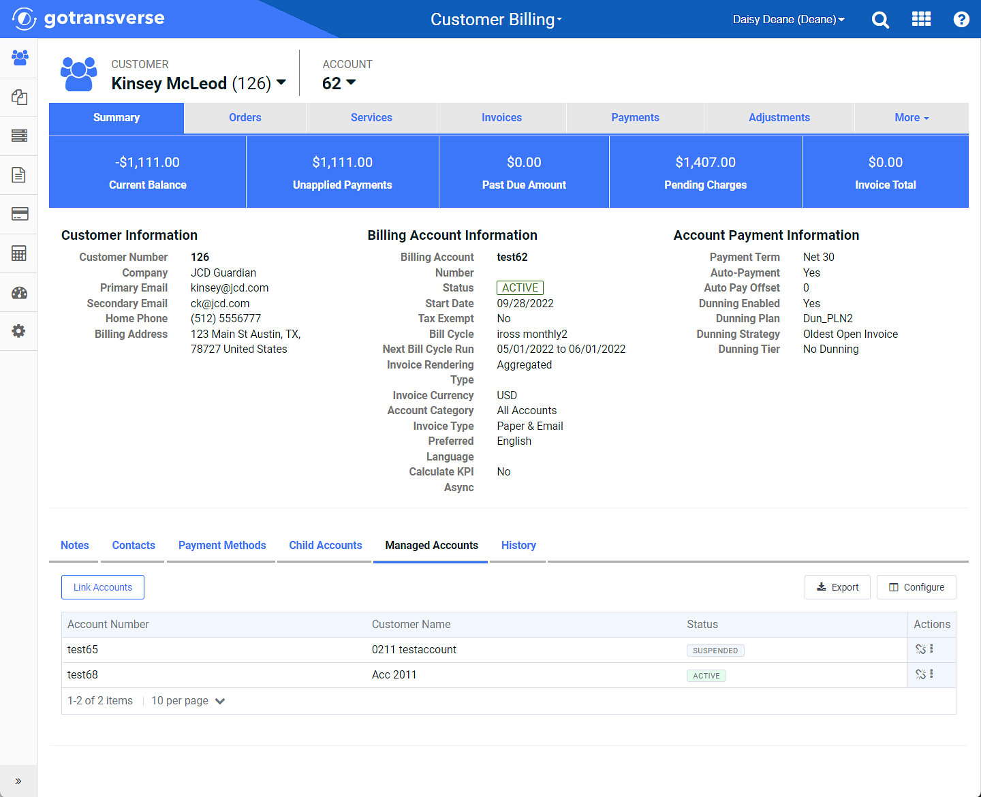Export the managed accounts list
Viewport: 981px width, 797px height.
(837, 587)
